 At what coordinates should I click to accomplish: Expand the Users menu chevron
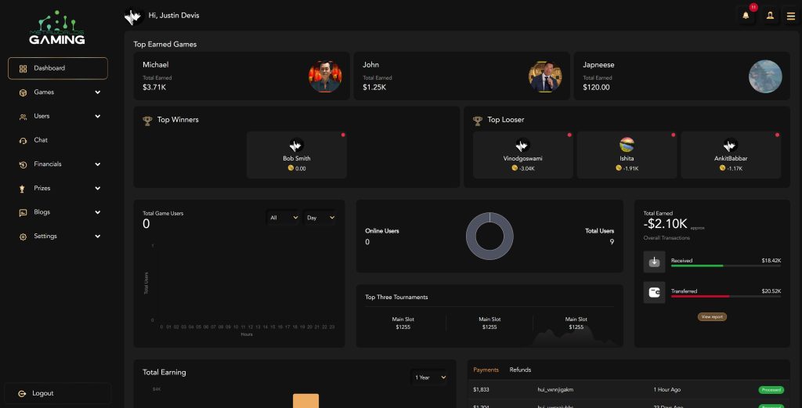[97, 117]
